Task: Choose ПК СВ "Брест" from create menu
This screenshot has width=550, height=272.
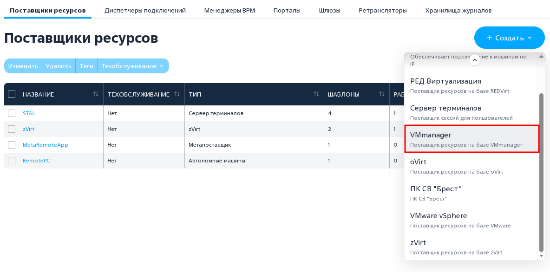Action: click(x=471, y=193)
